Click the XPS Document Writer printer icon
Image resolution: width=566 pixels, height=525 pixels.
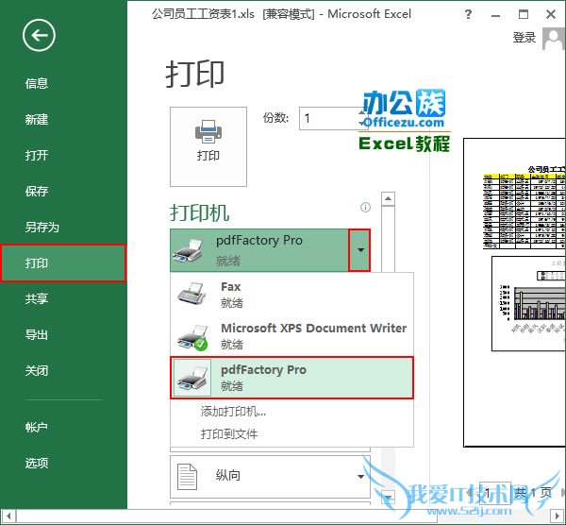pos(192,338)
